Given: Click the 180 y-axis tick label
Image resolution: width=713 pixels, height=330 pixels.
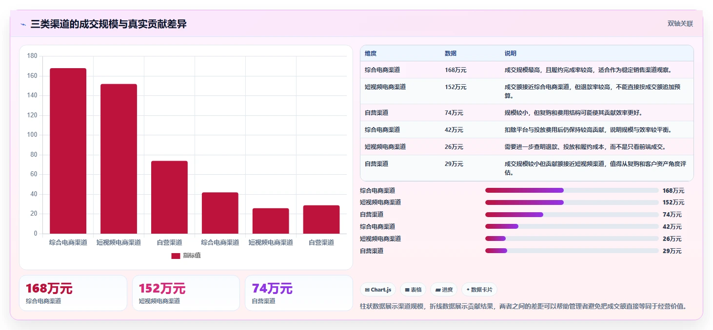Looking at the screenshot, I should (x=32, y=56).
